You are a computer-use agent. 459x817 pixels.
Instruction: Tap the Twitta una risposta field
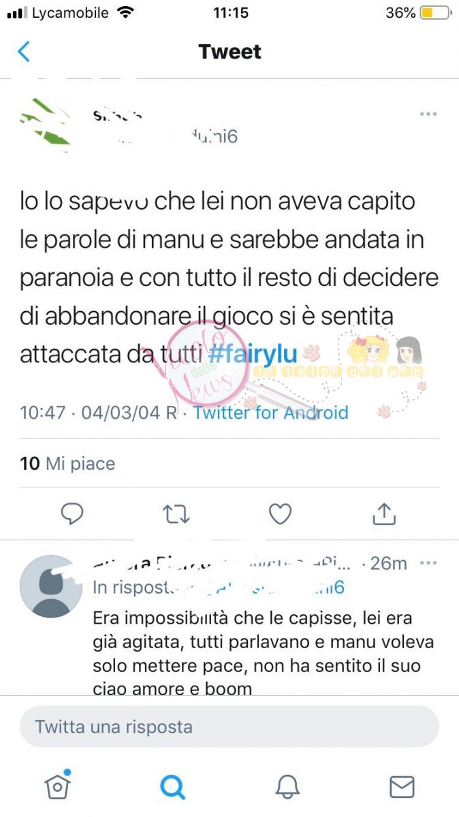pos(229,726)
